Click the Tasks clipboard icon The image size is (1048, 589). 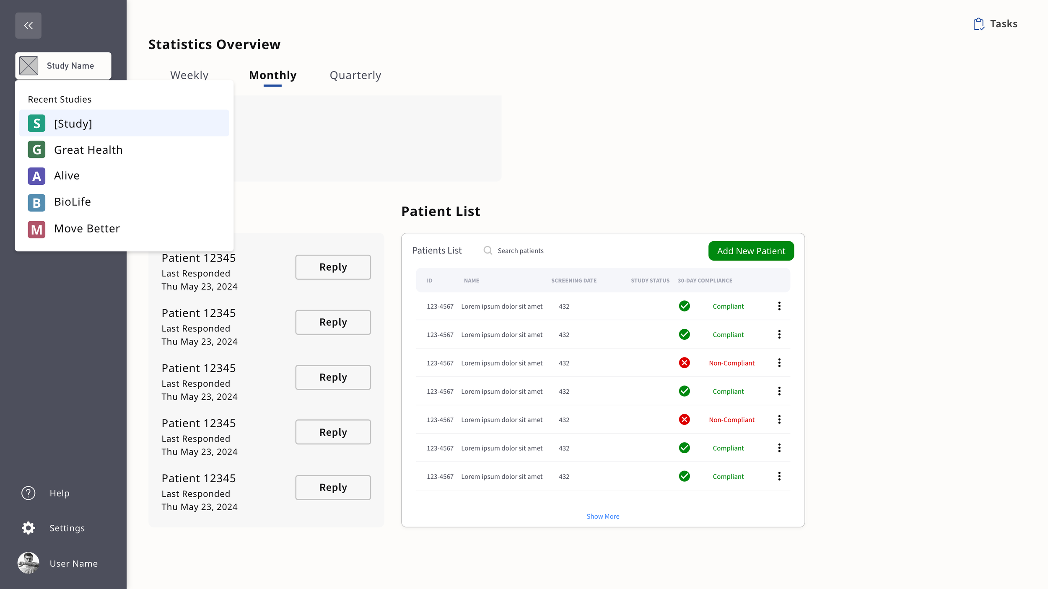(978, 24)
